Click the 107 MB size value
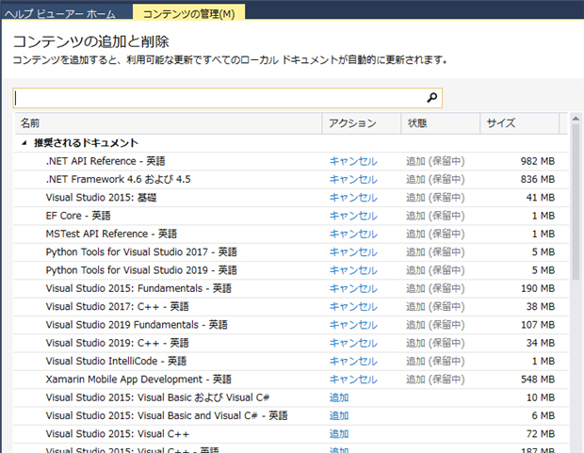584x453 pixels. 538,325
